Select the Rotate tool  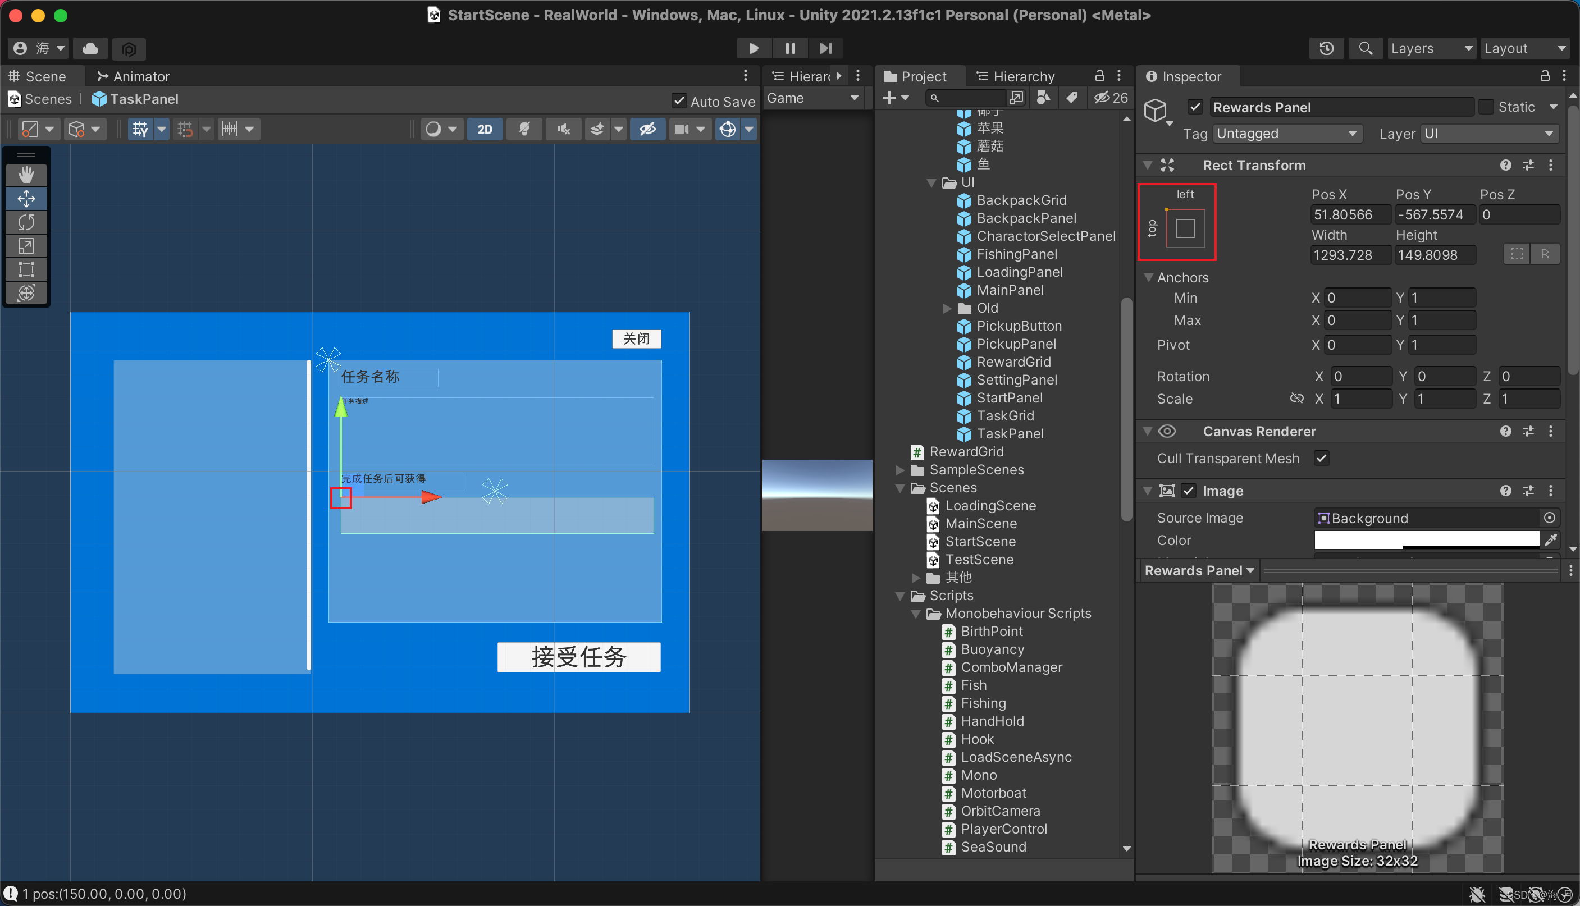point(26,222)
